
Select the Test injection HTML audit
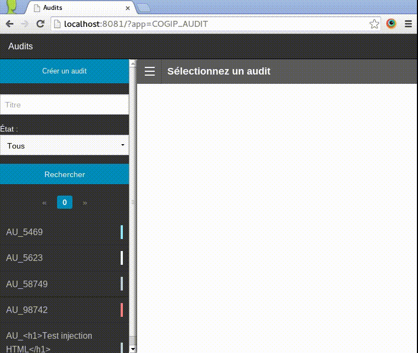64,338
